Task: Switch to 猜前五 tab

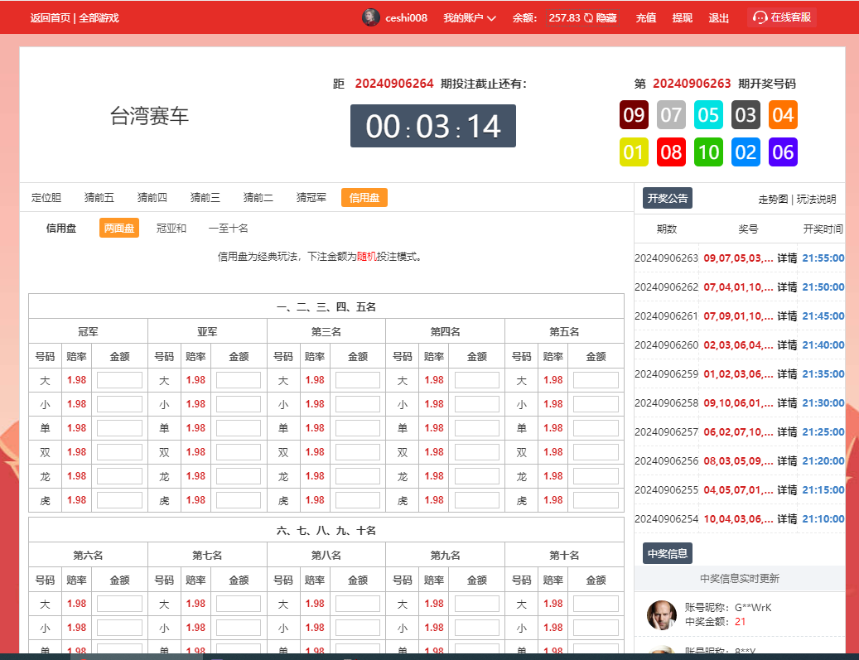Action: (x=99, y=198)
